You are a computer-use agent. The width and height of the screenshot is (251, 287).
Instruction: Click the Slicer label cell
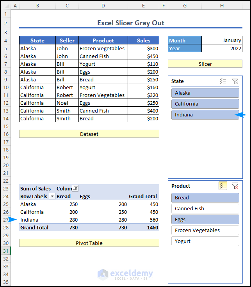click(x=205, y=64)
